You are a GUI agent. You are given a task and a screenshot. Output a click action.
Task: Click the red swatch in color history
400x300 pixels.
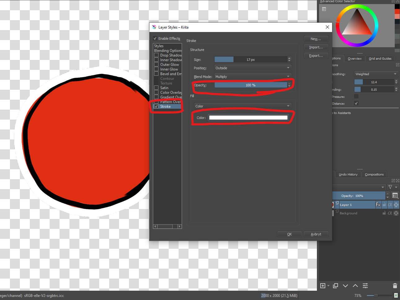click(397, 11)
